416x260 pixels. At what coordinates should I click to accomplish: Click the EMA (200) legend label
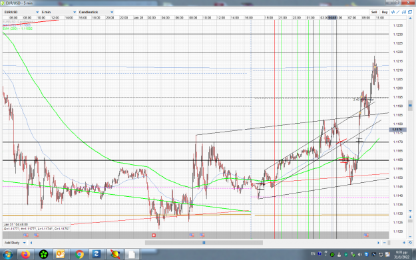coord(17,29)
